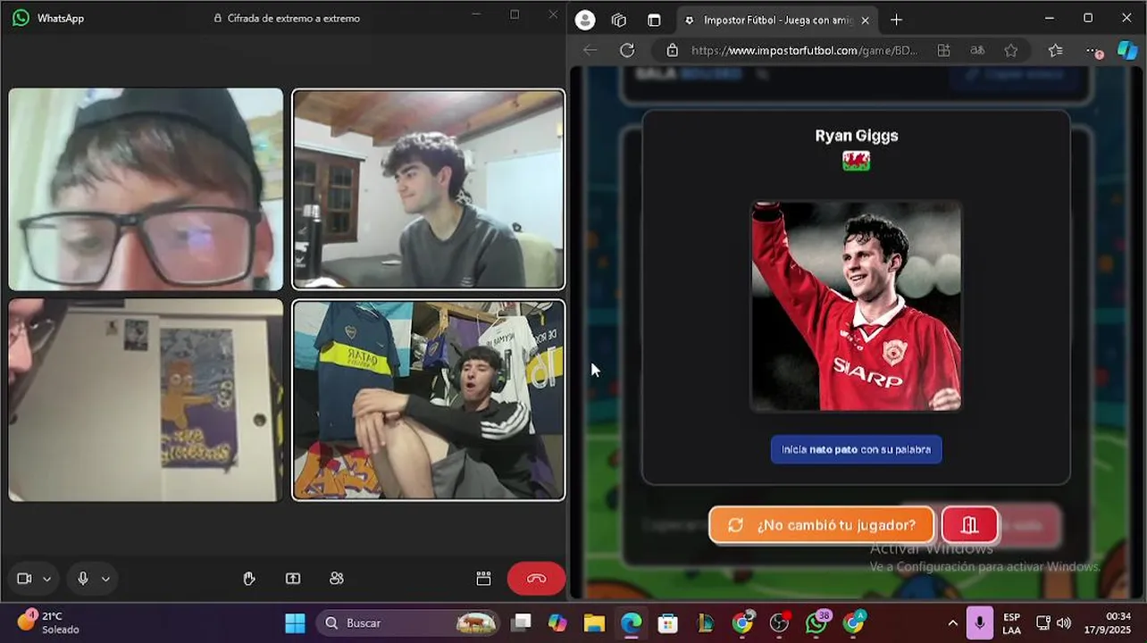The image size is (1147, 643).
Task: Add page to favorites star
Action: 1010,50
